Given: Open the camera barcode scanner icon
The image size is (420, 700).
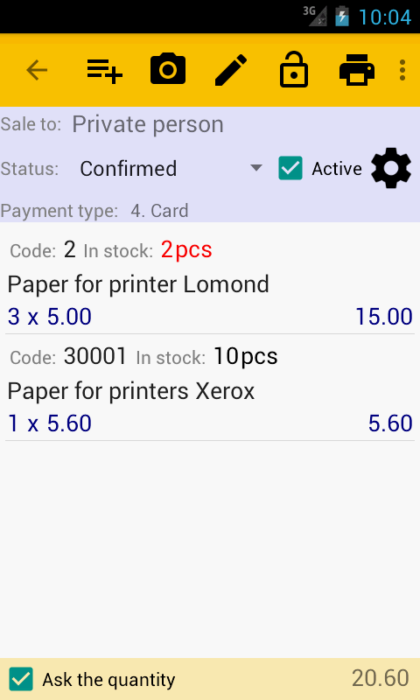Looking at the screenshot, I should click(x=168, y=69).
